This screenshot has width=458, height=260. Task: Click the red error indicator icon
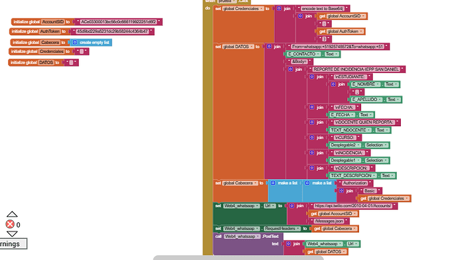pos(10,224)
